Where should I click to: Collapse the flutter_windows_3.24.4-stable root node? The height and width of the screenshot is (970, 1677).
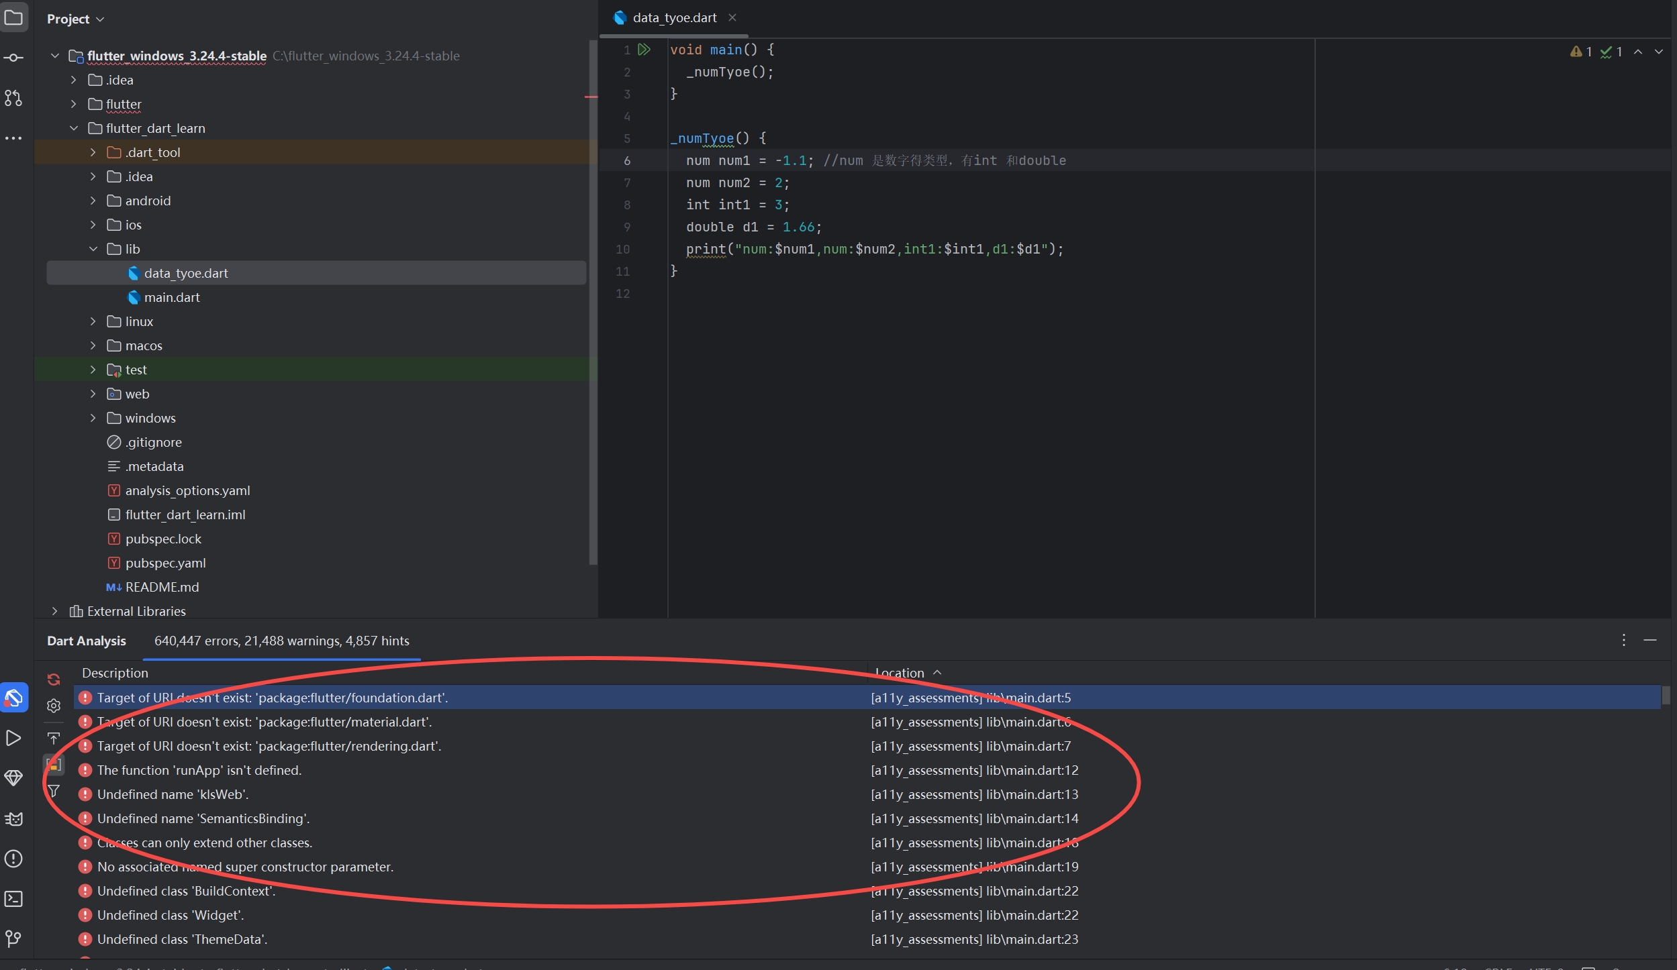pyautogui.click(x=55, y=56)
